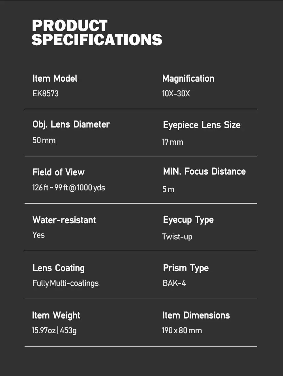Click the 190 x 80 mm dimensions value

182,330
